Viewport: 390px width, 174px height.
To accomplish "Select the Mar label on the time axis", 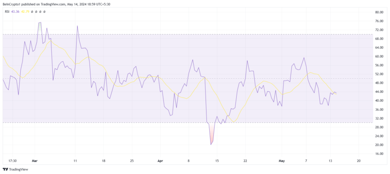I will (34, 161).
